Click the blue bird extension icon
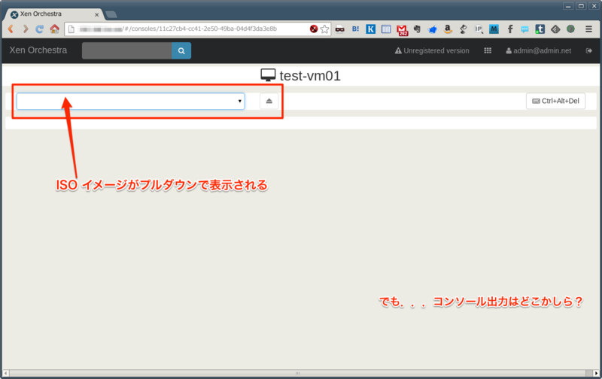Image resolution: width=602 pixels, height=379 pixels. 432,29
